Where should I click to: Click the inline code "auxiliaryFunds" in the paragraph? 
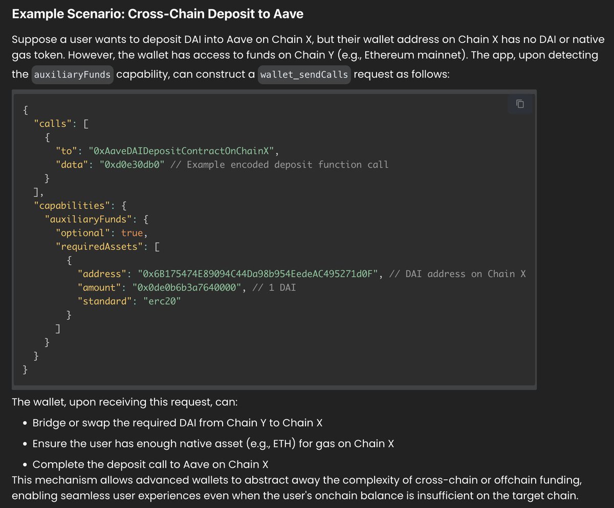72,75
